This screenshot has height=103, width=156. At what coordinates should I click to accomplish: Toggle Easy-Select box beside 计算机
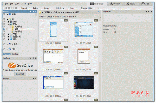coord(4,44)
